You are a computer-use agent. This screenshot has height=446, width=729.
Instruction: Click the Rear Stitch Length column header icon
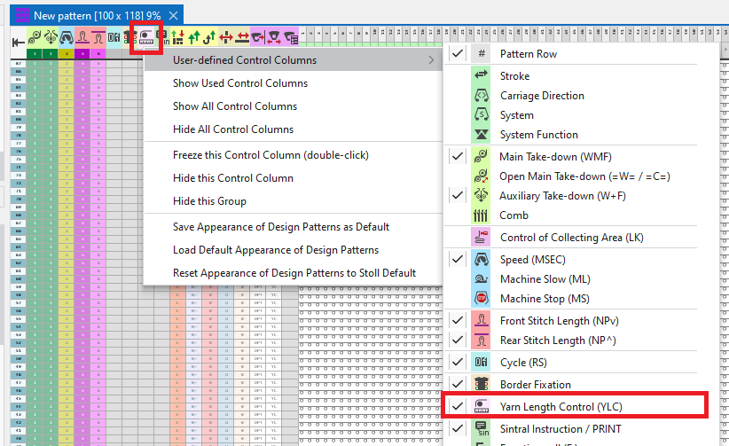pos(98,38)
